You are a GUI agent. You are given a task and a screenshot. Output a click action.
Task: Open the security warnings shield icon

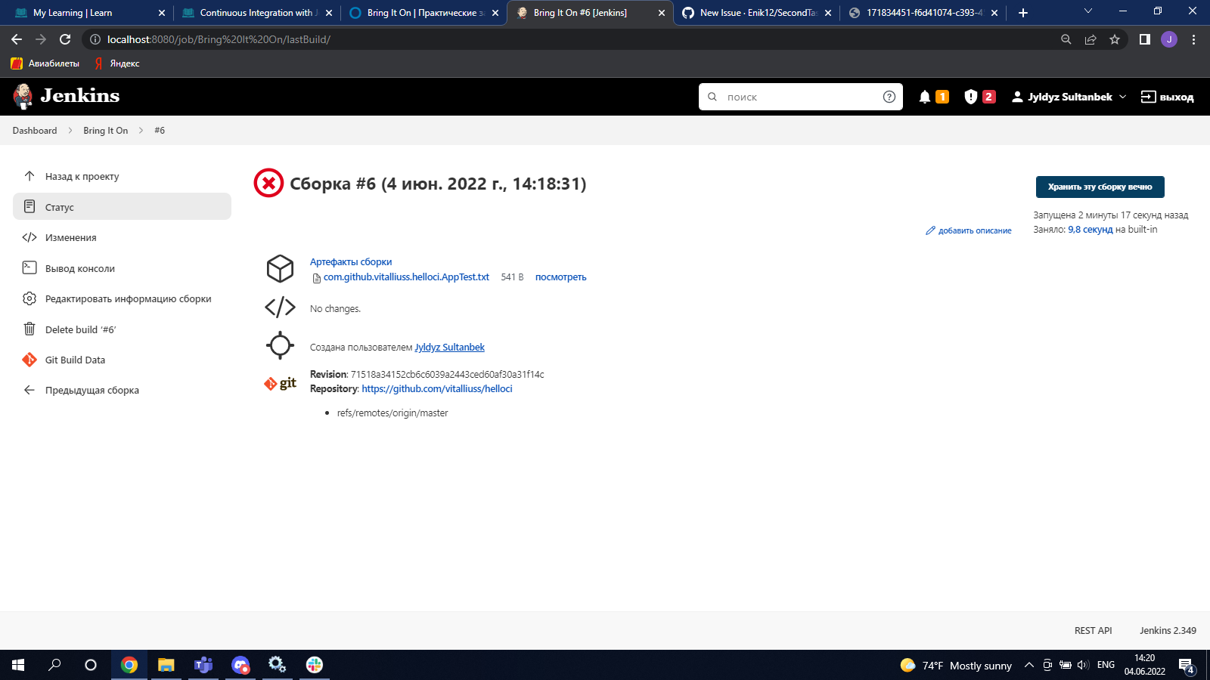pyautogui.click(x=971, y=97)
